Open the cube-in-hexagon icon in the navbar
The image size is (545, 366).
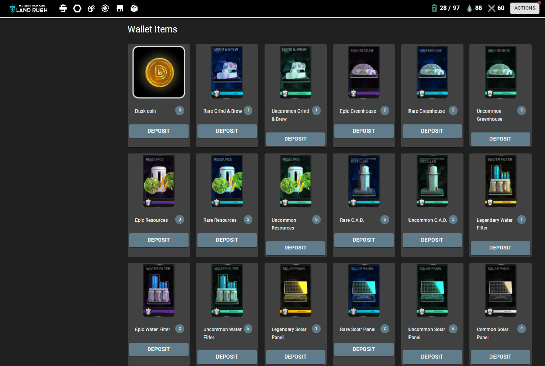click(105, 8)
